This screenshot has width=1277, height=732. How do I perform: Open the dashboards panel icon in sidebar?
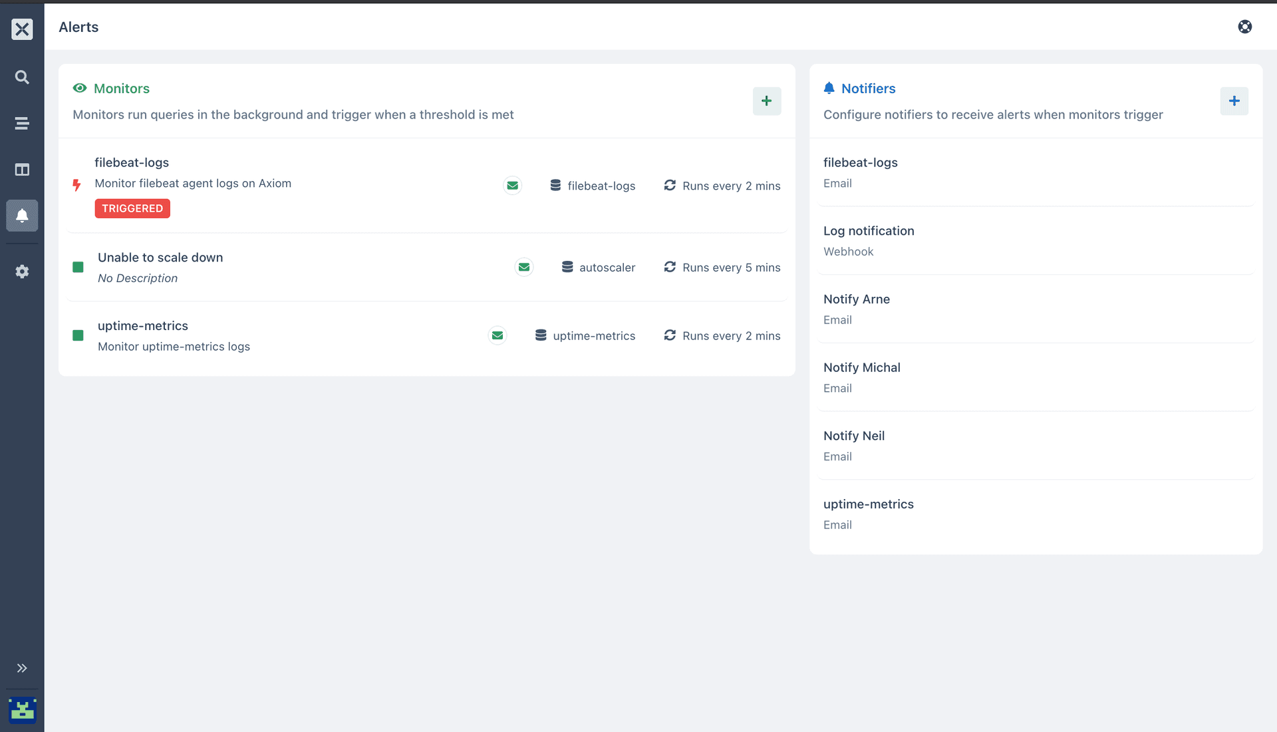(x=22, y=170)
